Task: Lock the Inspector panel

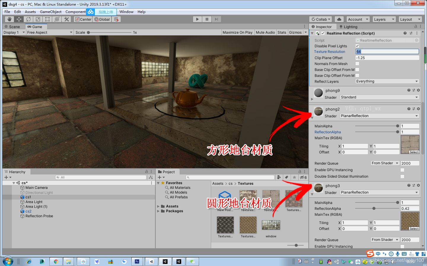Action: tap(416, 27)
